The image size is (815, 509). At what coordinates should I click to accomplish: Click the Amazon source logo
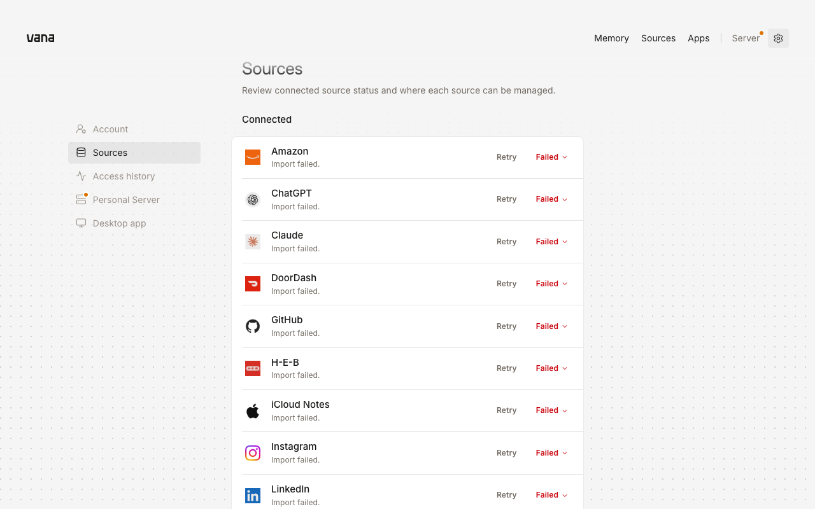click(253, 157)
